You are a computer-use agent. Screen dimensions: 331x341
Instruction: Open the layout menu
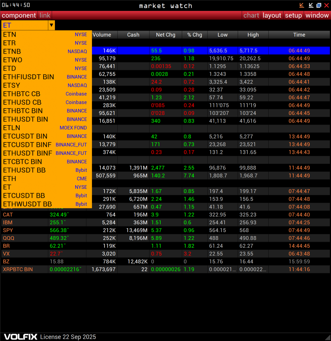[x=272, y=15]
